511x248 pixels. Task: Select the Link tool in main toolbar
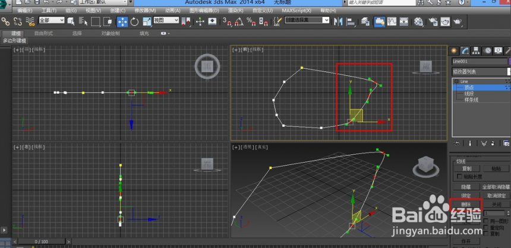tap(5, 21)
